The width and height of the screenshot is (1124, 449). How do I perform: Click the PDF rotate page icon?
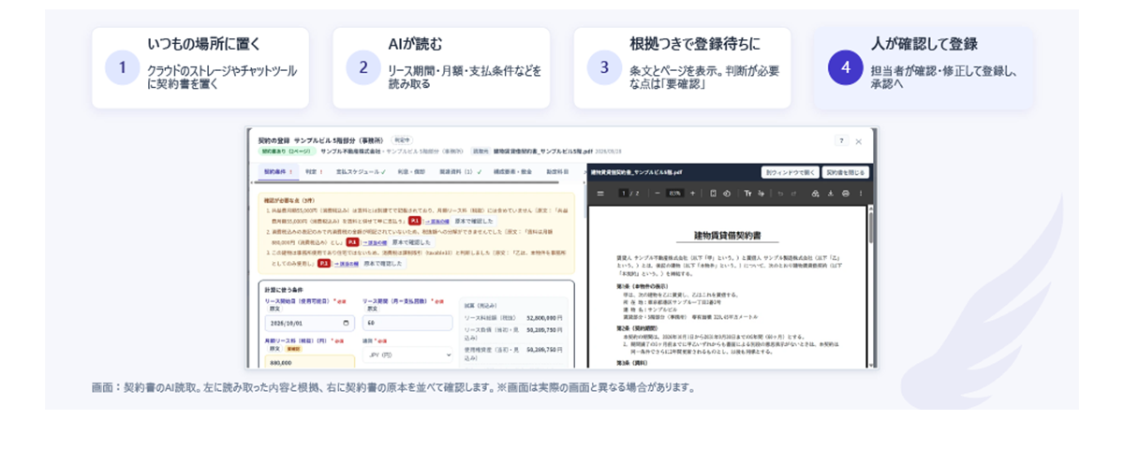coord(727,194)
